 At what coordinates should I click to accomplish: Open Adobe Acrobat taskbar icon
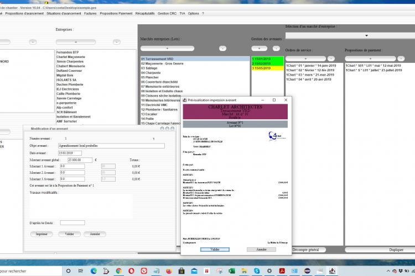coord(282,270)
